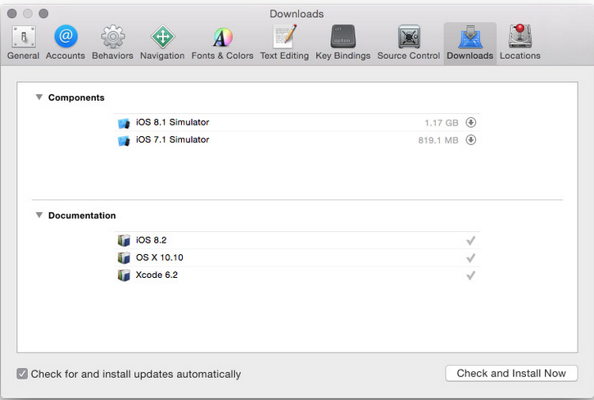
Task: Collapse the Documentation section triangle
Action: [x=39, y=215]
